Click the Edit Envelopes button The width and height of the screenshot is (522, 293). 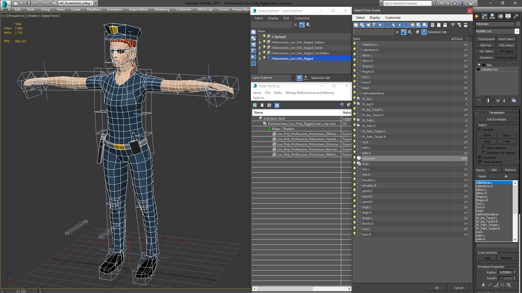(497, 119)
